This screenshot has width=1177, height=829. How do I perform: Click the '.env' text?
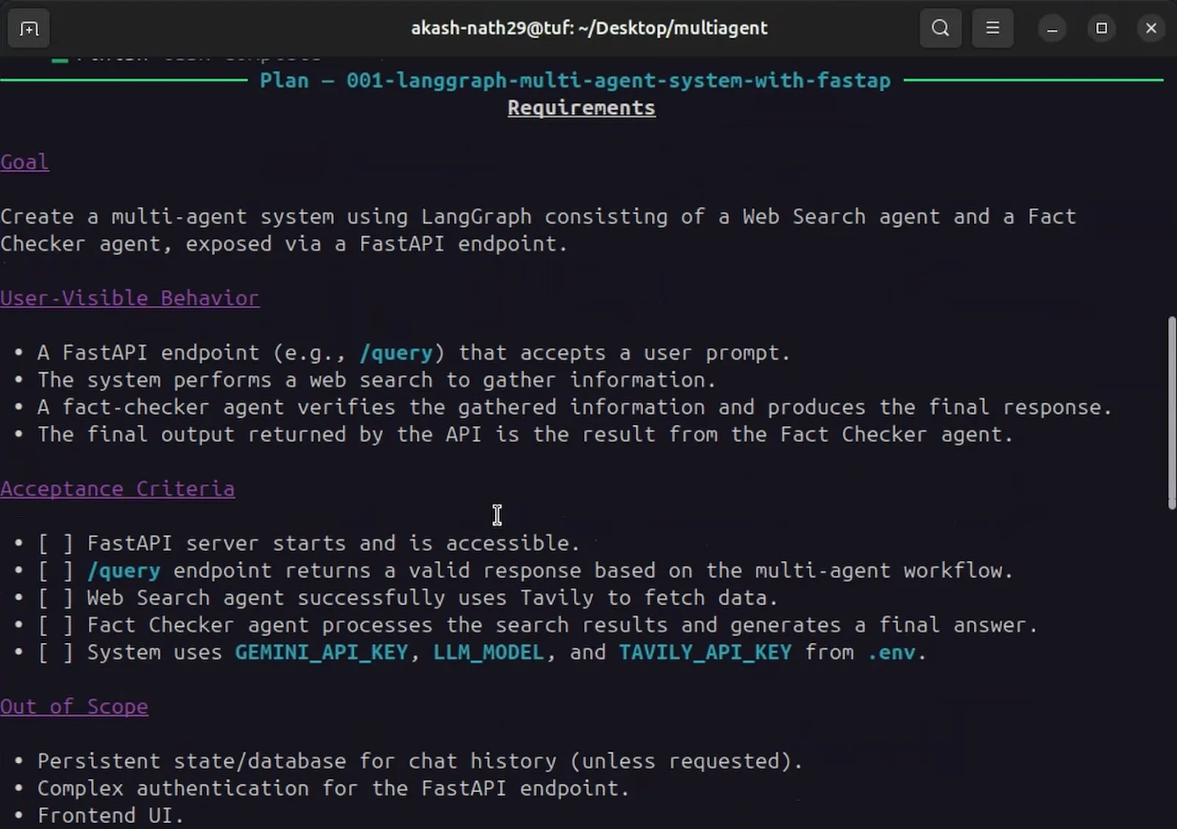pyautogui.click(x=892, y=652)
